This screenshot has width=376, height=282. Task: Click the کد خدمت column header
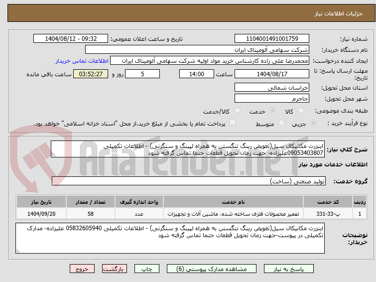(328, 202)
